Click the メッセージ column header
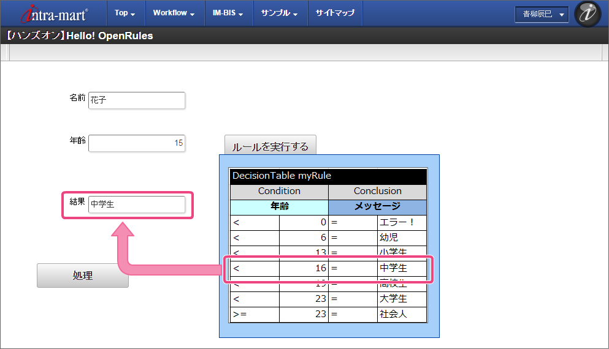 (377, 207)
